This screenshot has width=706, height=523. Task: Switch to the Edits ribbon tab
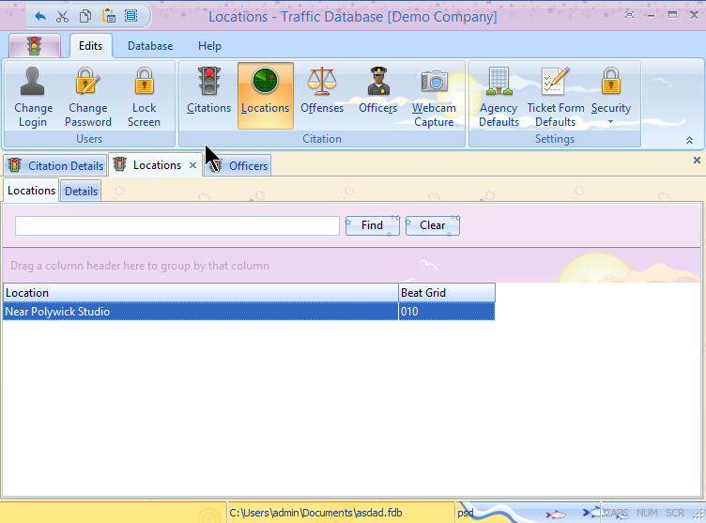click(90, 46)
